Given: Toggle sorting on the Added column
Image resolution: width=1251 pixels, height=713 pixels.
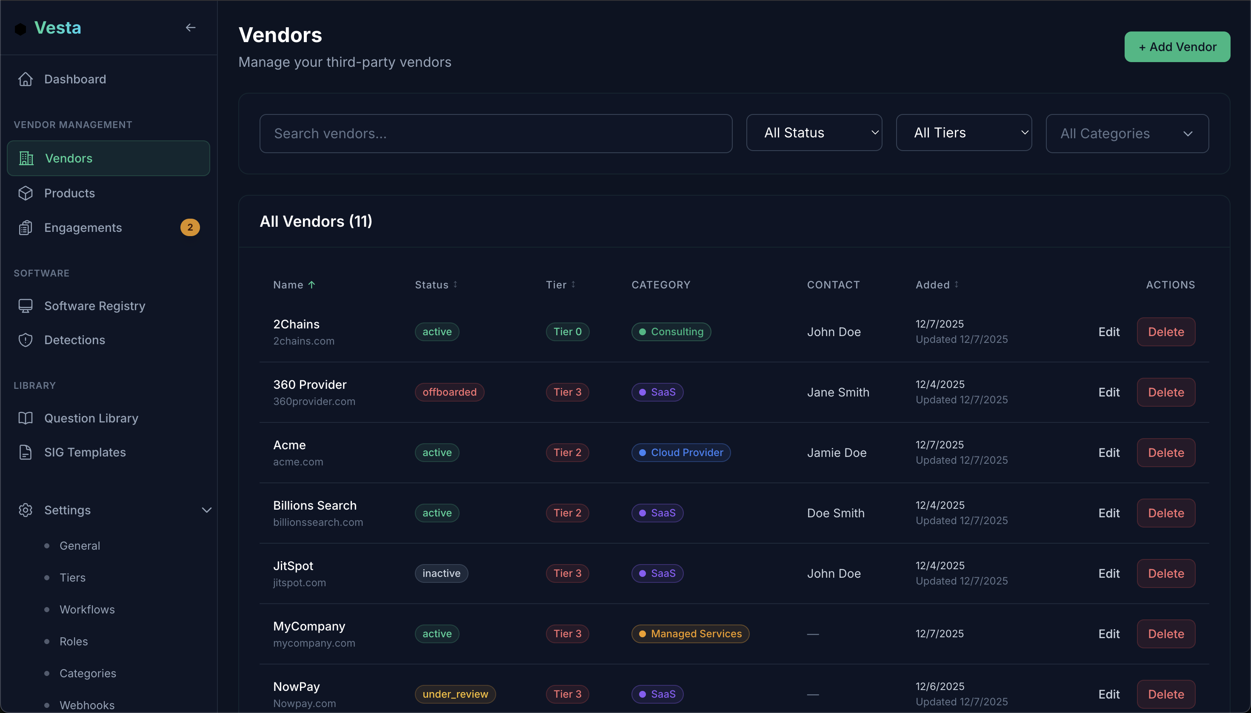Looking at the screenshot, I should (x=936, y=285).
